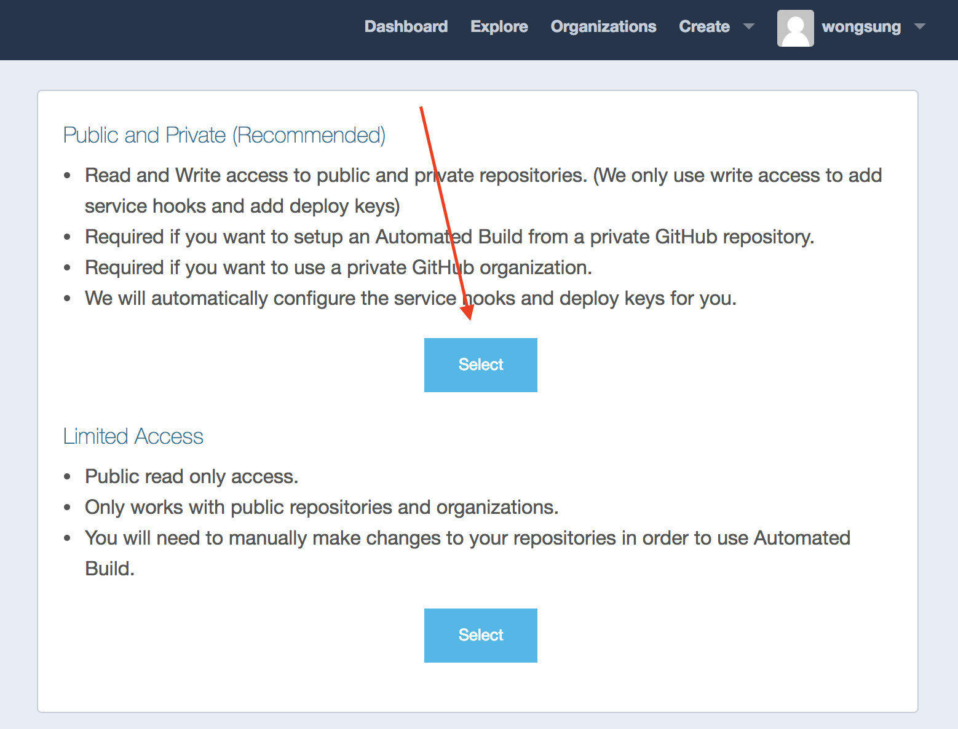Click the Public read only access bullet

tap(191, 476)
